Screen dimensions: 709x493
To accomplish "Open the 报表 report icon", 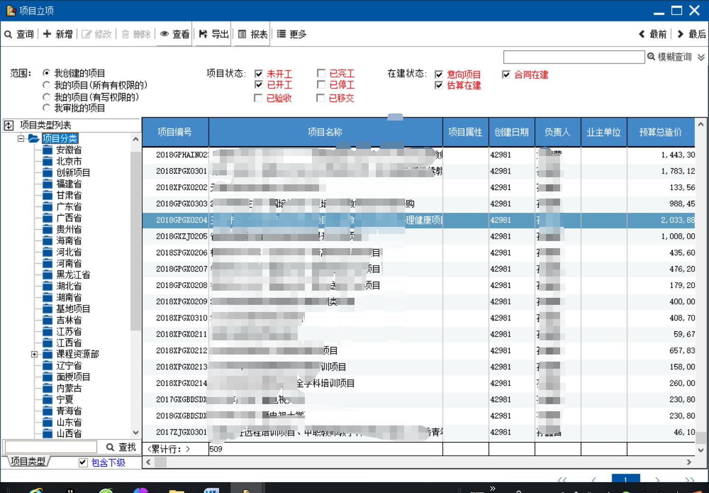I will click(x=242, y=34).
